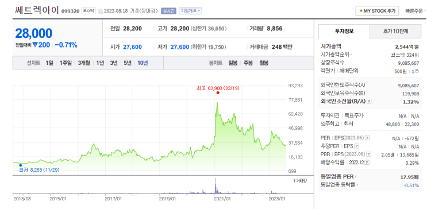Screen dimensions: 427x209
Task: Switch to the 호가10단계 tab
Action: point(396,31)
